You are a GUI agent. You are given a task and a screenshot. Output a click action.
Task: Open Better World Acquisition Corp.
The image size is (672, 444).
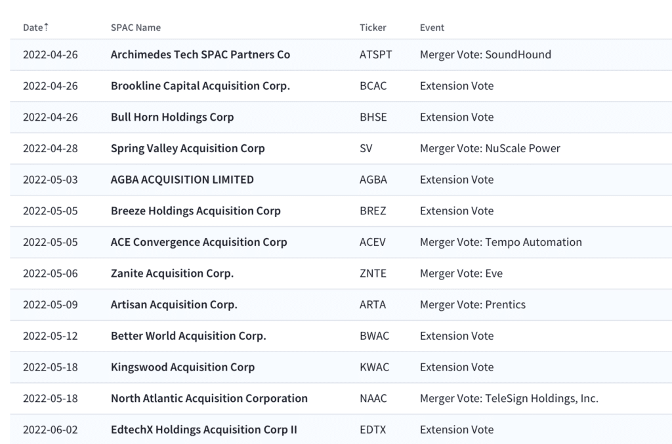188,336
